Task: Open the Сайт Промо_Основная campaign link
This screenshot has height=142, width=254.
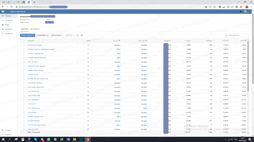Action: [x=35, y=83]
